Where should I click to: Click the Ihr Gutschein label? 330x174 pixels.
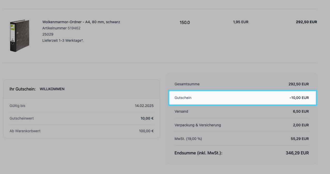(22, 89)
